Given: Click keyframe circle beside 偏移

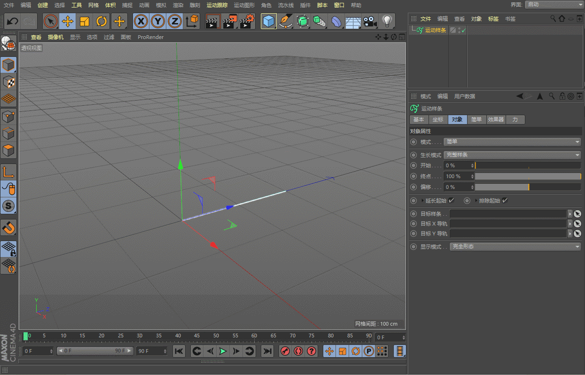Looking at the screenshot, I should [x=413, y=187].
